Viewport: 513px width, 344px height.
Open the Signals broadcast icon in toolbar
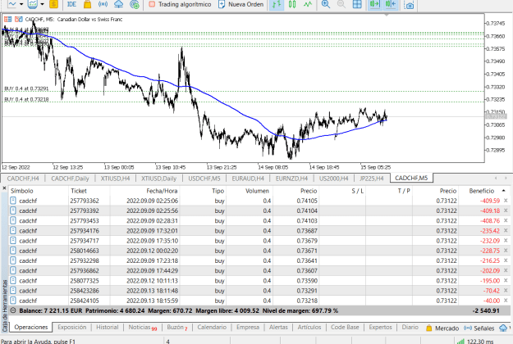point(103,4)
